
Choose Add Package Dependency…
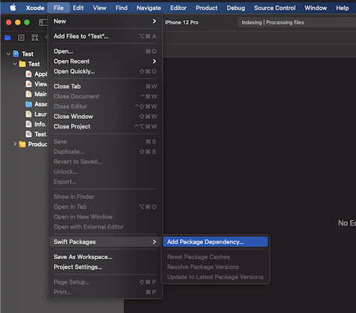[216, 242]
